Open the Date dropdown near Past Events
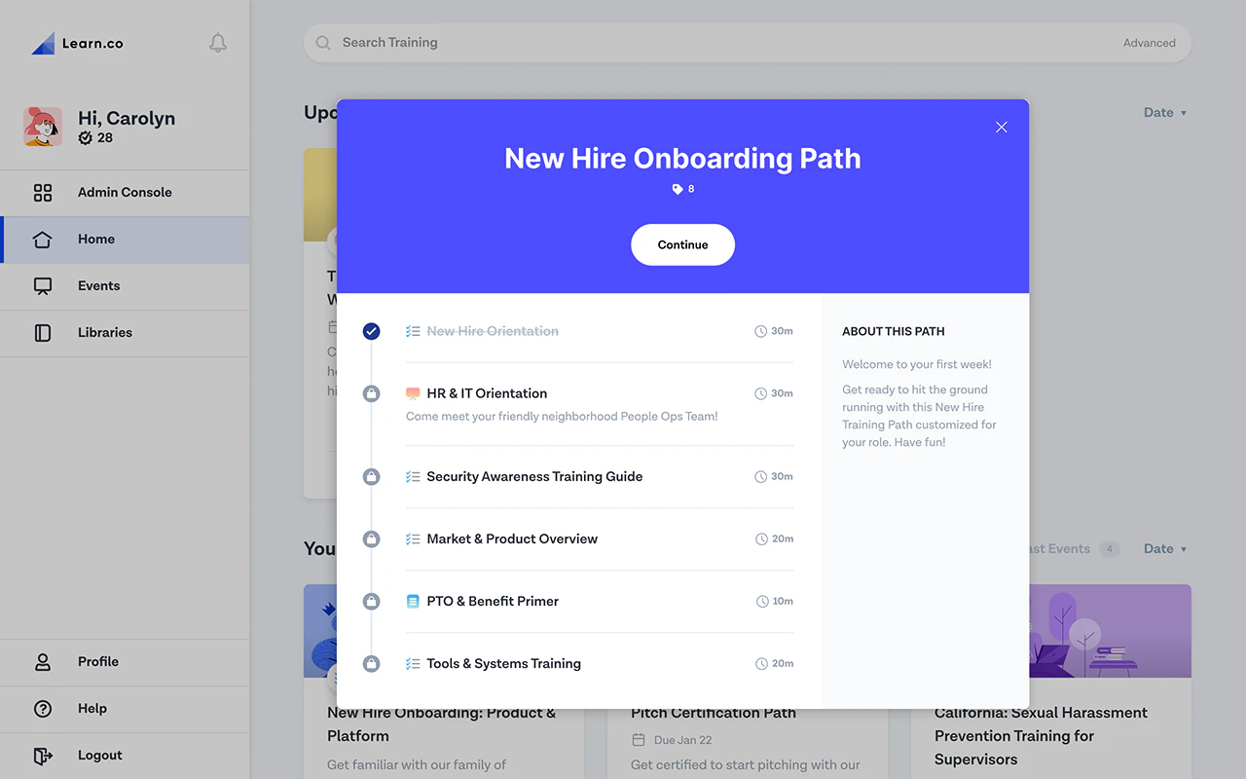Viewport: 1246px width, 779px height. tap(1164, 548)
